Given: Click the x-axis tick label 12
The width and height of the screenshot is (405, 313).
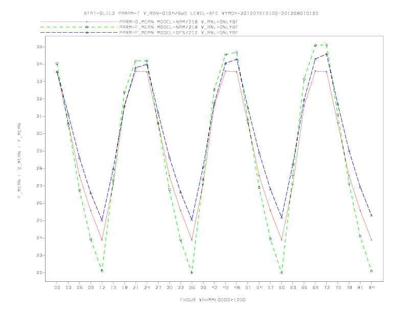Looking at the screenshot, I should 102,287.
